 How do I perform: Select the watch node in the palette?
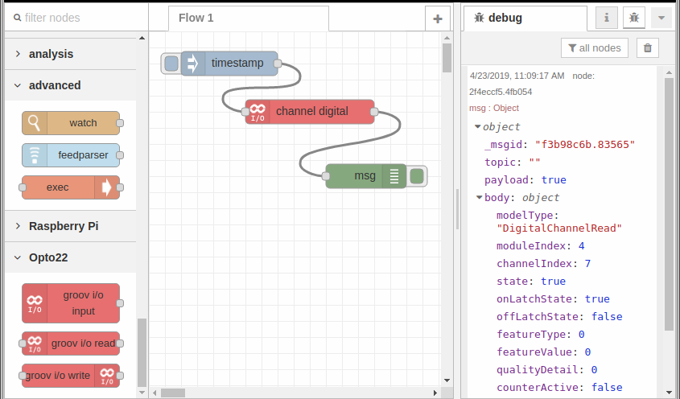(71, 123)
